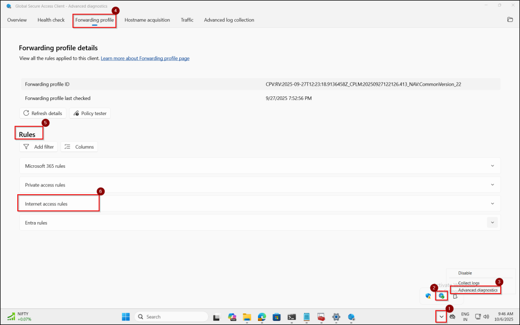Open the Windows Start menu

tap(125, 317)
